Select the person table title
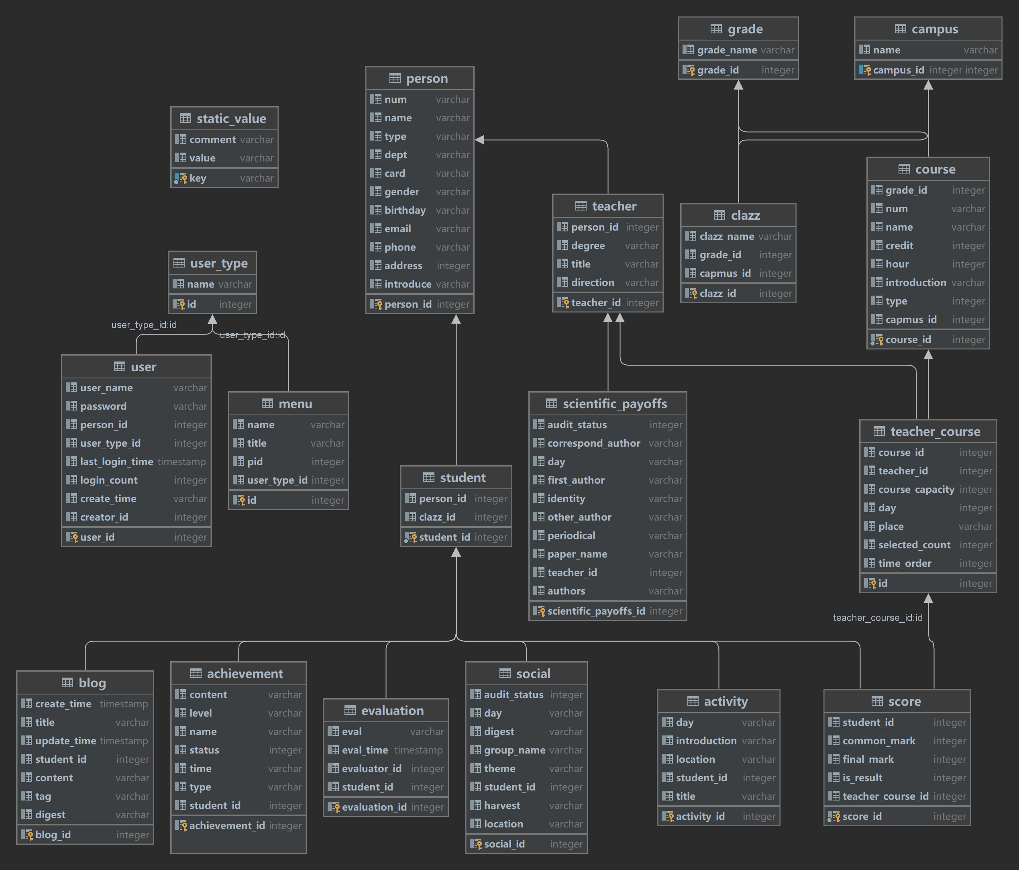Image resolution: width=1019 pixels, height=870 pixels. pyautogui.click(x=427, y=78)
